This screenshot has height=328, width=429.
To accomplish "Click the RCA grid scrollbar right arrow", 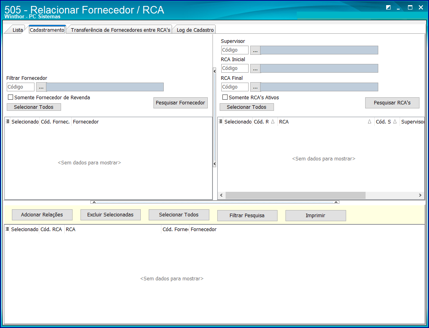I will tap(420, 195).
